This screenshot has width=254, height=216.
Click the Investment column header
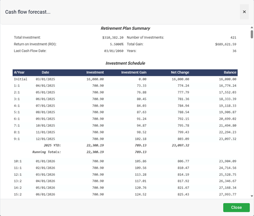point(95,72)
